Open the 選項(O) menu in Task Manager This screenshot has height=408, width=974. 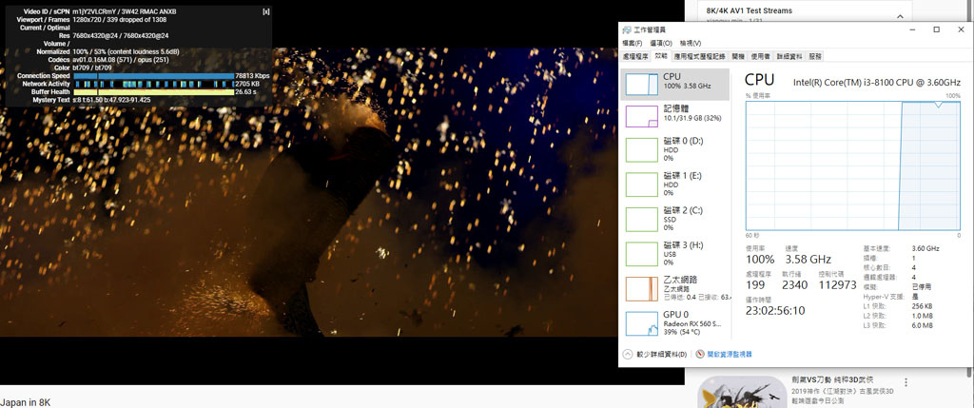(x=661, y=43)
